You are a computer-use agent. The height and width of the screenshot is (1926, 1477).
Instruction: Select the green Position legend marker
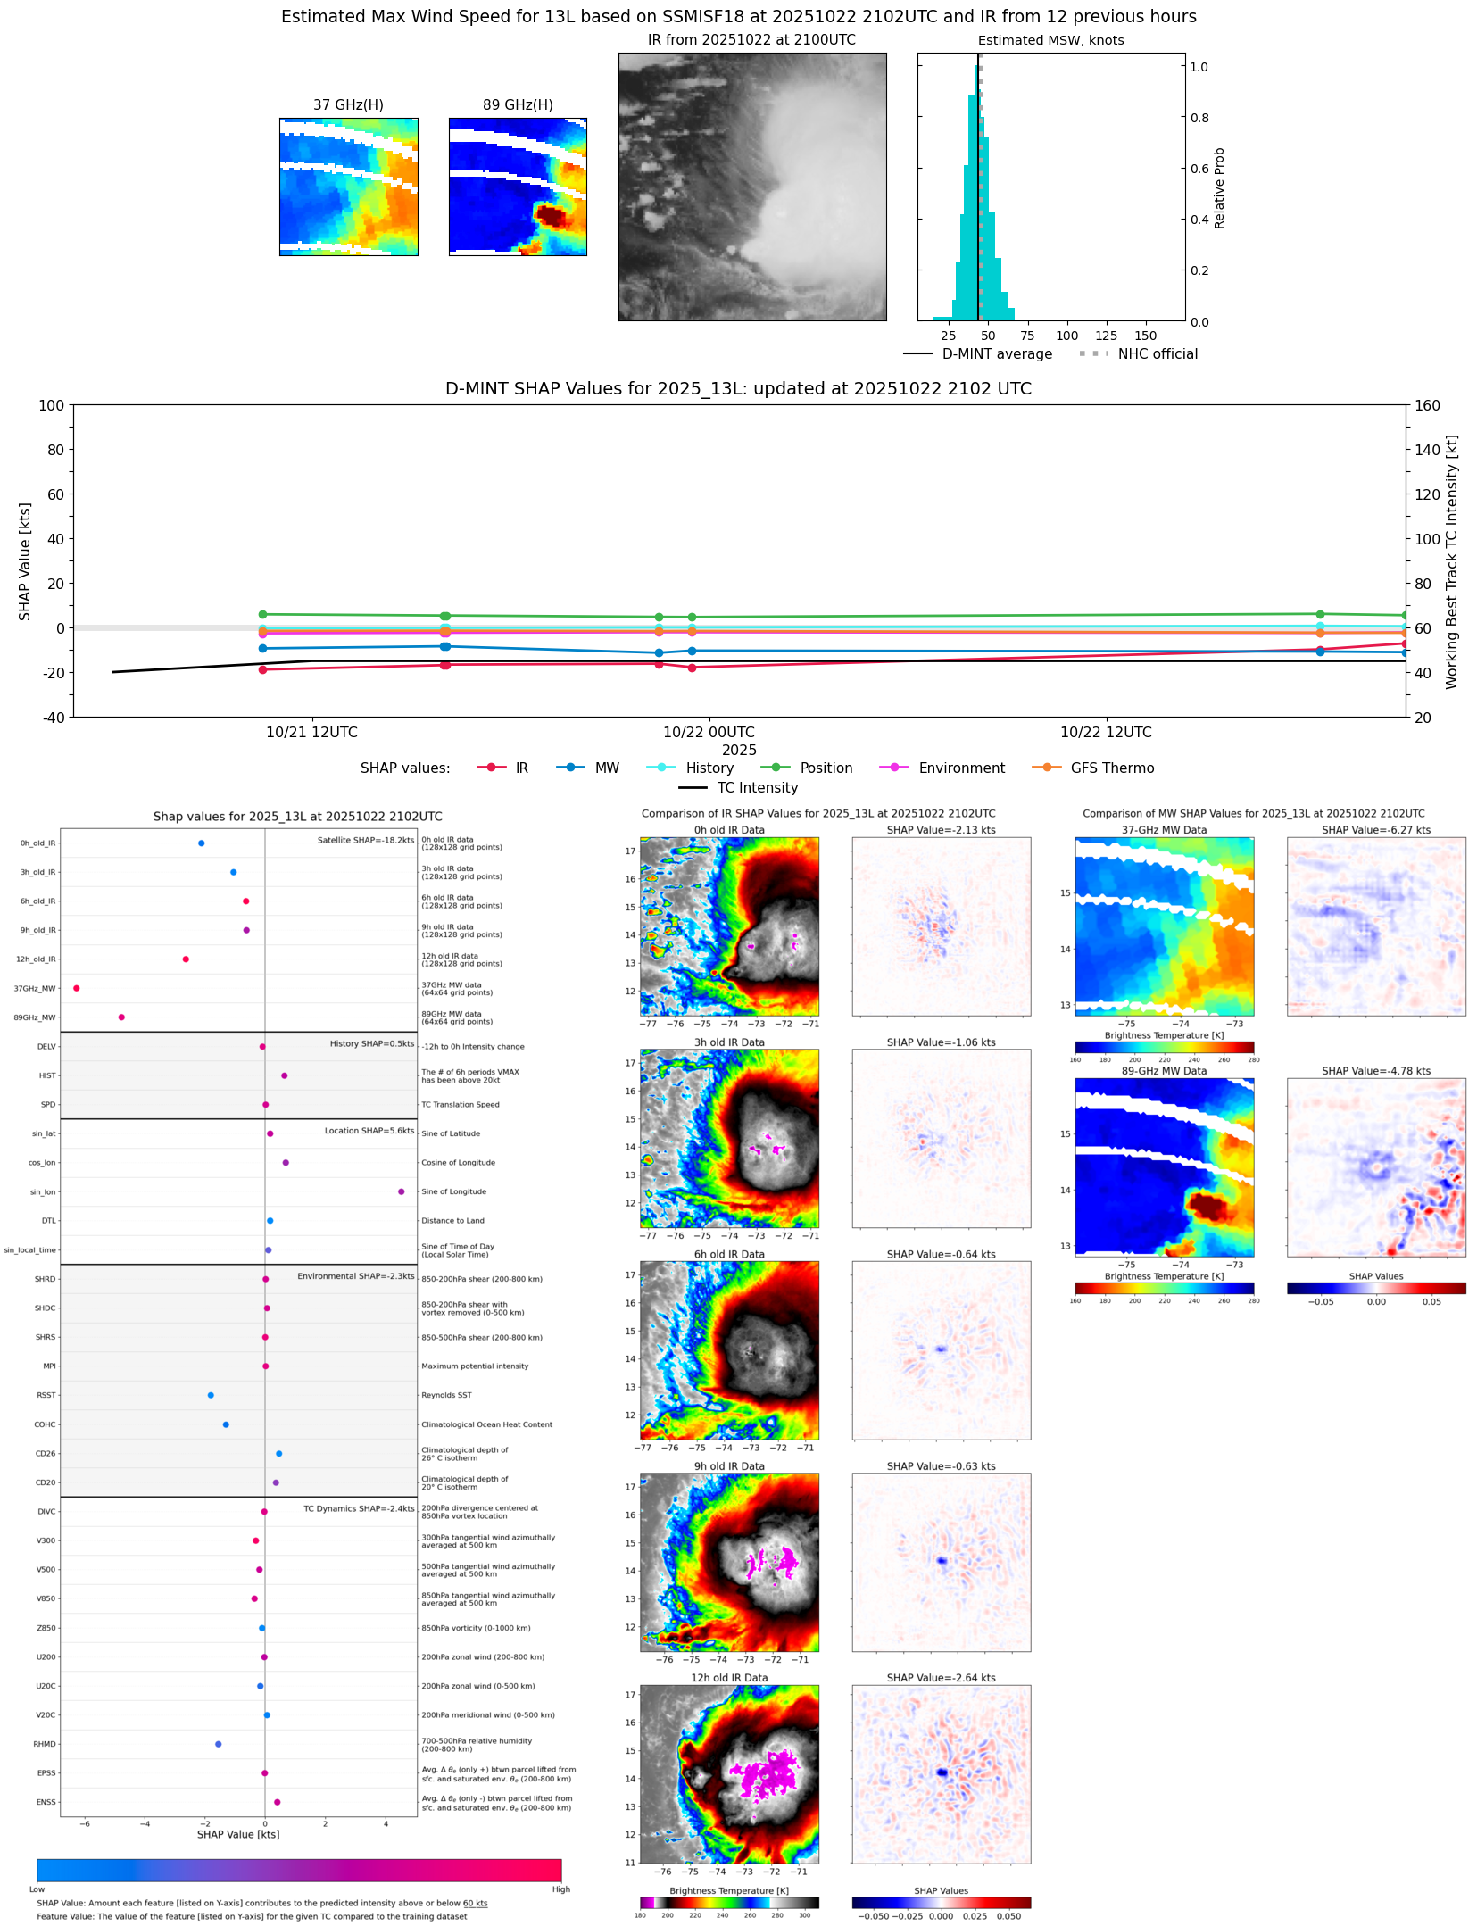pyautogui.click(x=776, y=768)
